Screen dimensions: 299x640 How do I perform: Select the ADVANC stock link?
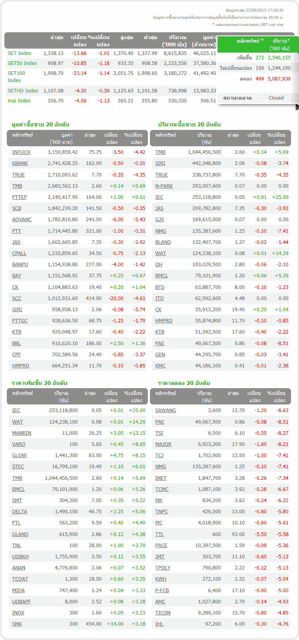point(22,220)
